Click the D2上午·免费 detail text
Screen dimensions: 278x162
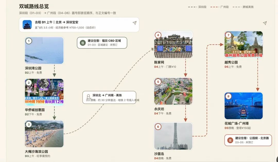33,73
